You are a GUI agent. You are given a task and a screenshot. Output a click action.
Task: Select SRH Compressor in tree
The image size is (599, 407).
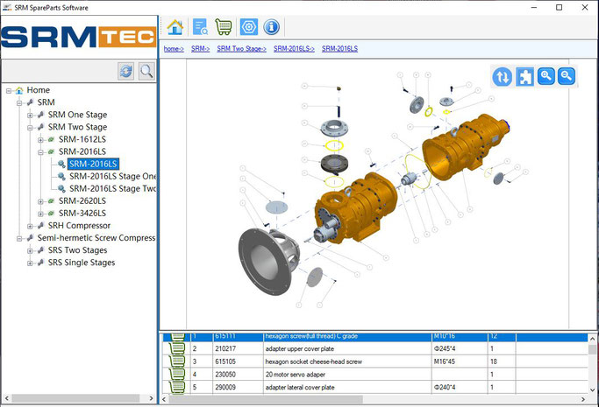click(x=79, y=226)
